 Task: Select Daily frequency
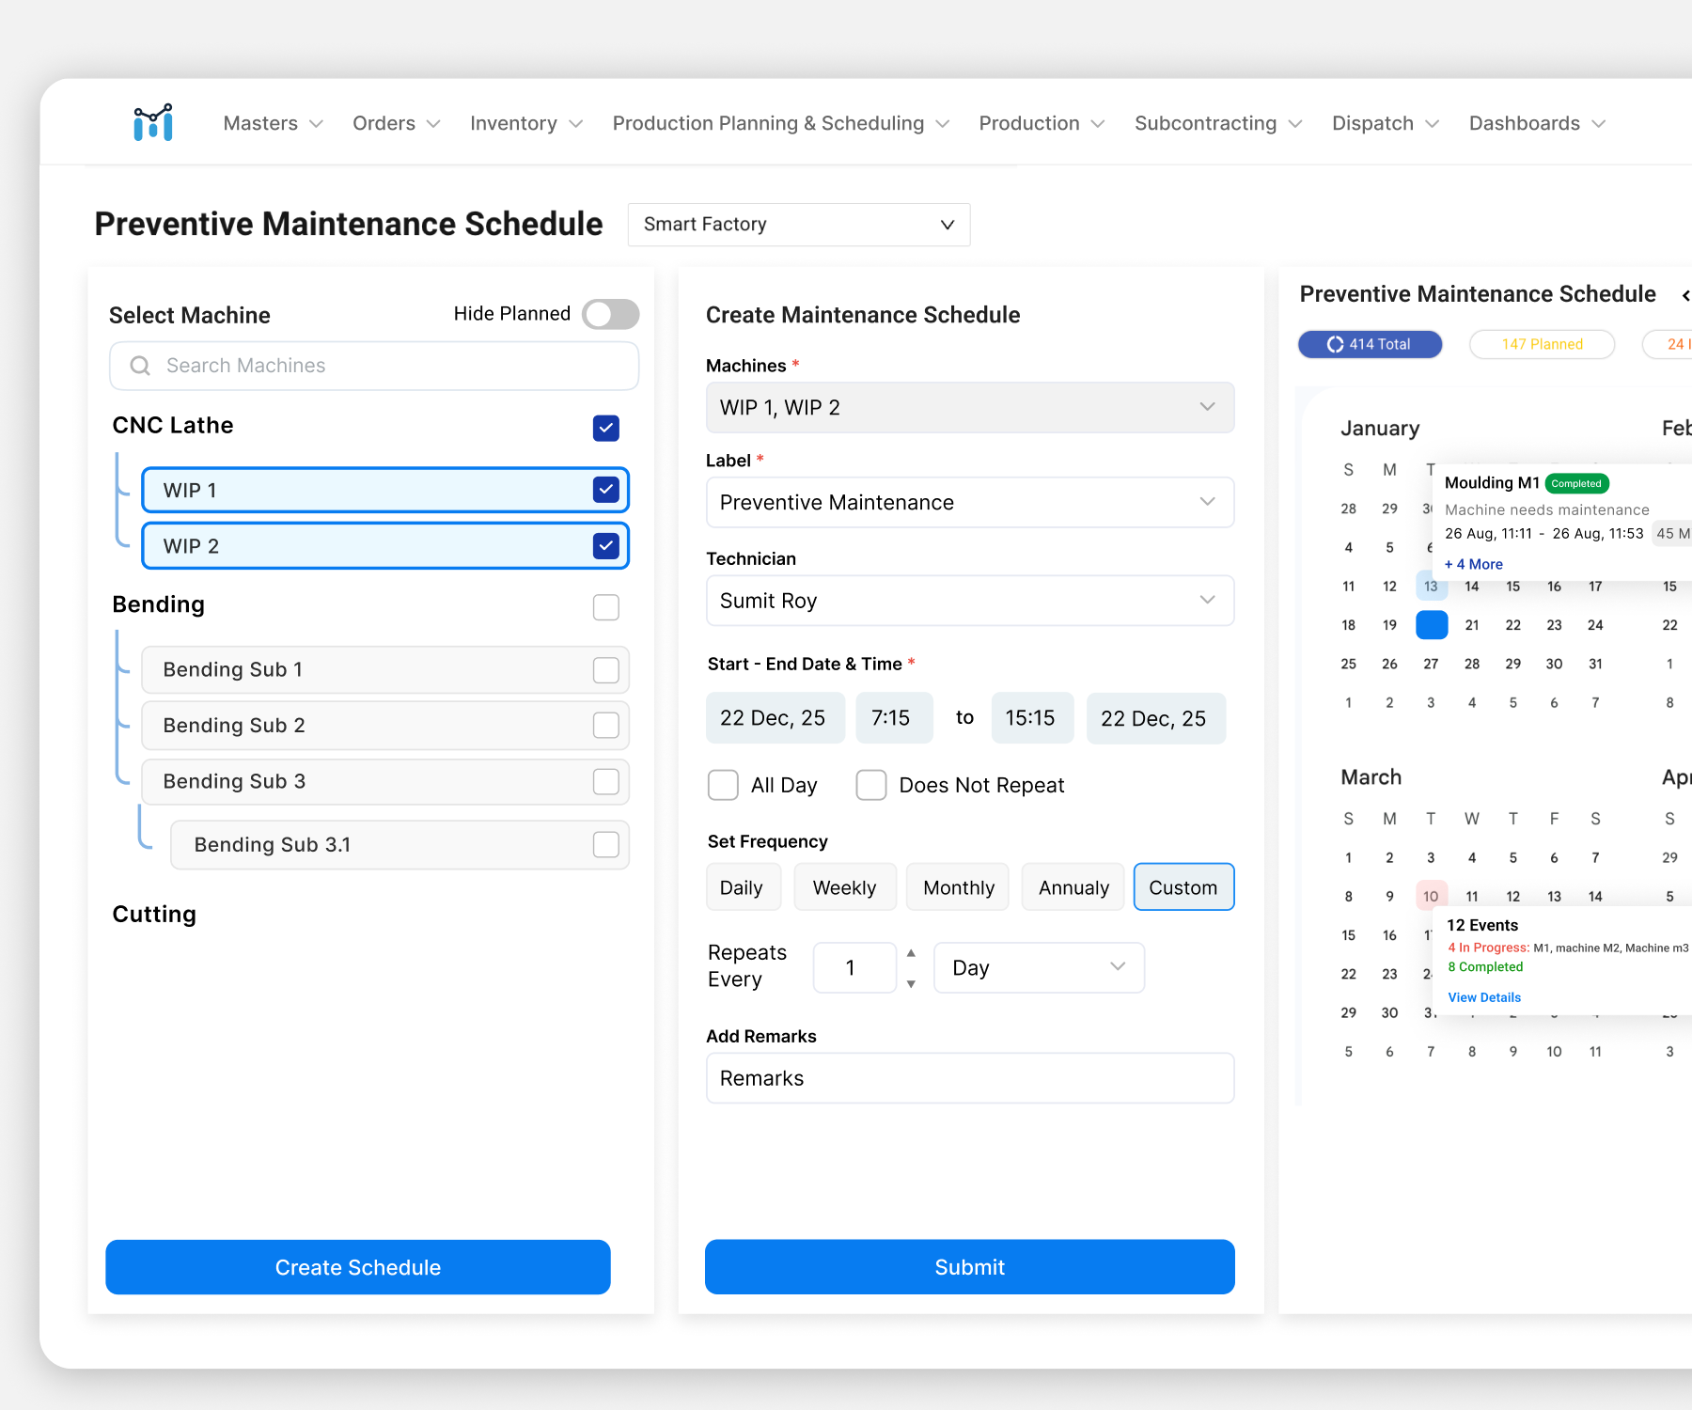pyautogui.click(x=743, y=887)
